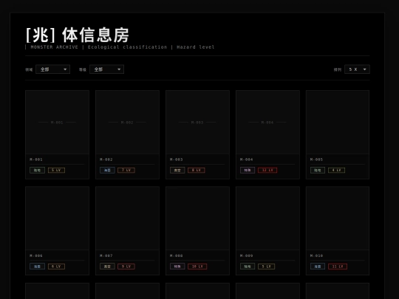Select the purple 特殊 tag on card M-004

[x=248, y=170]
